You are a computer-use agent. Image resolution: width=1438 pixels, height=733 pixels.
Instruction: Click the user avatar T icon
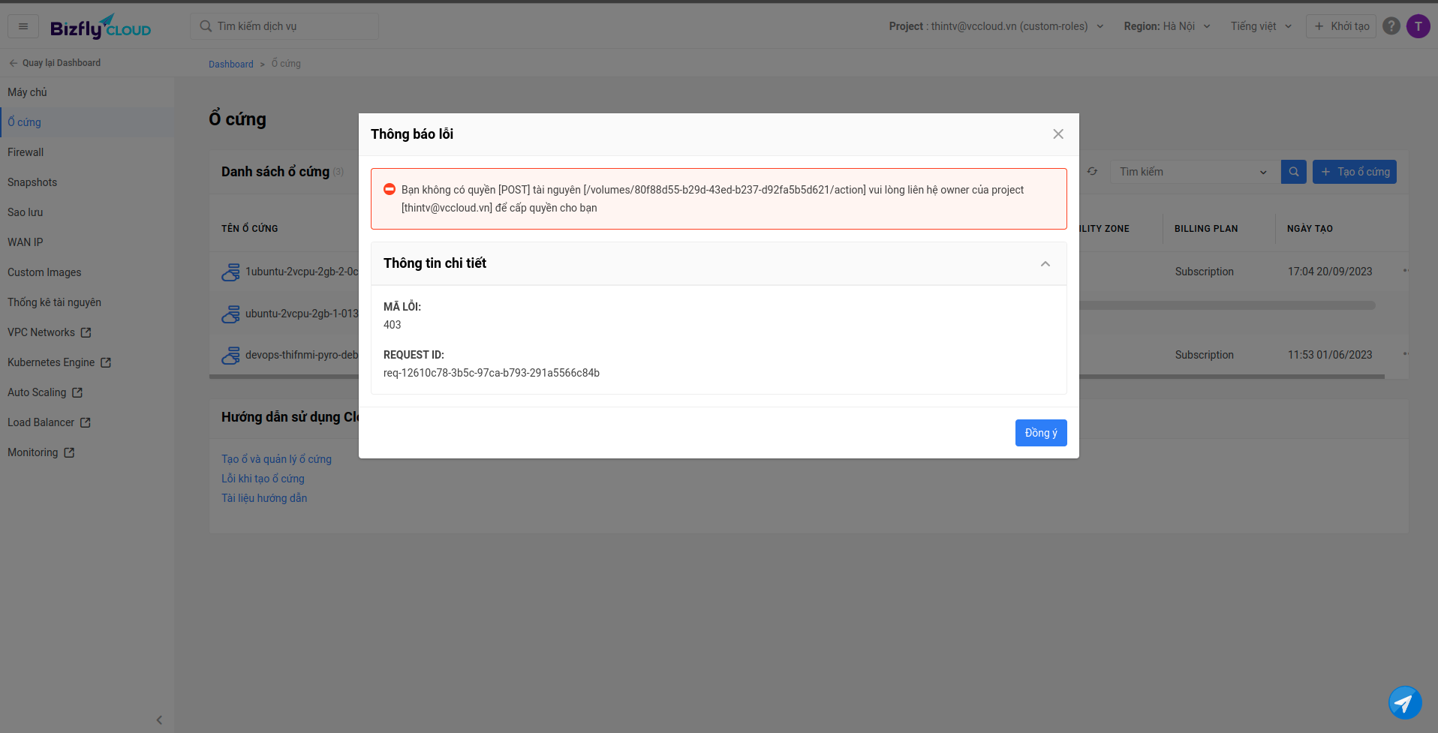pos(1418,26)
